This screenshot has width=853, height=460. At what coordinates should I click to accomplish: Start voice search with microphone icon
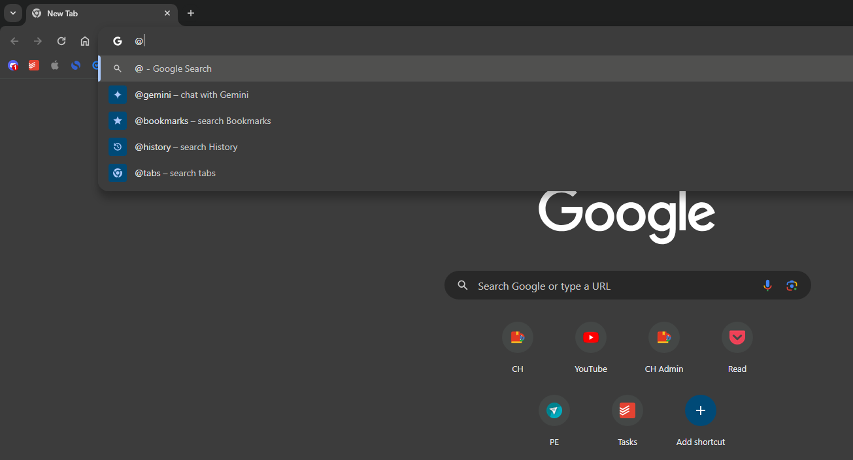[767, 286]
